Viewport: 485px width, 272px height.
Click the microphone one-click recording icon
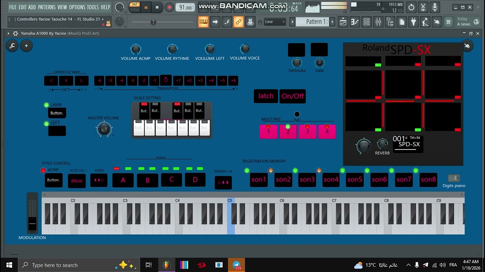435,7
